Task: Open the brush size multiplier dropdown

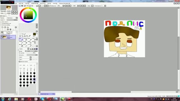Action: click(26, 51)
